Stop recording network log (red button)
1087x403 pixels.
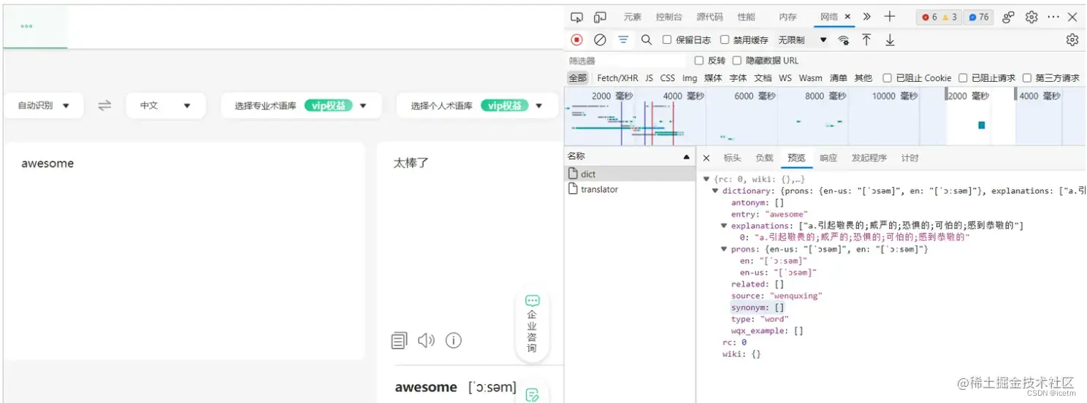point(577,40)
